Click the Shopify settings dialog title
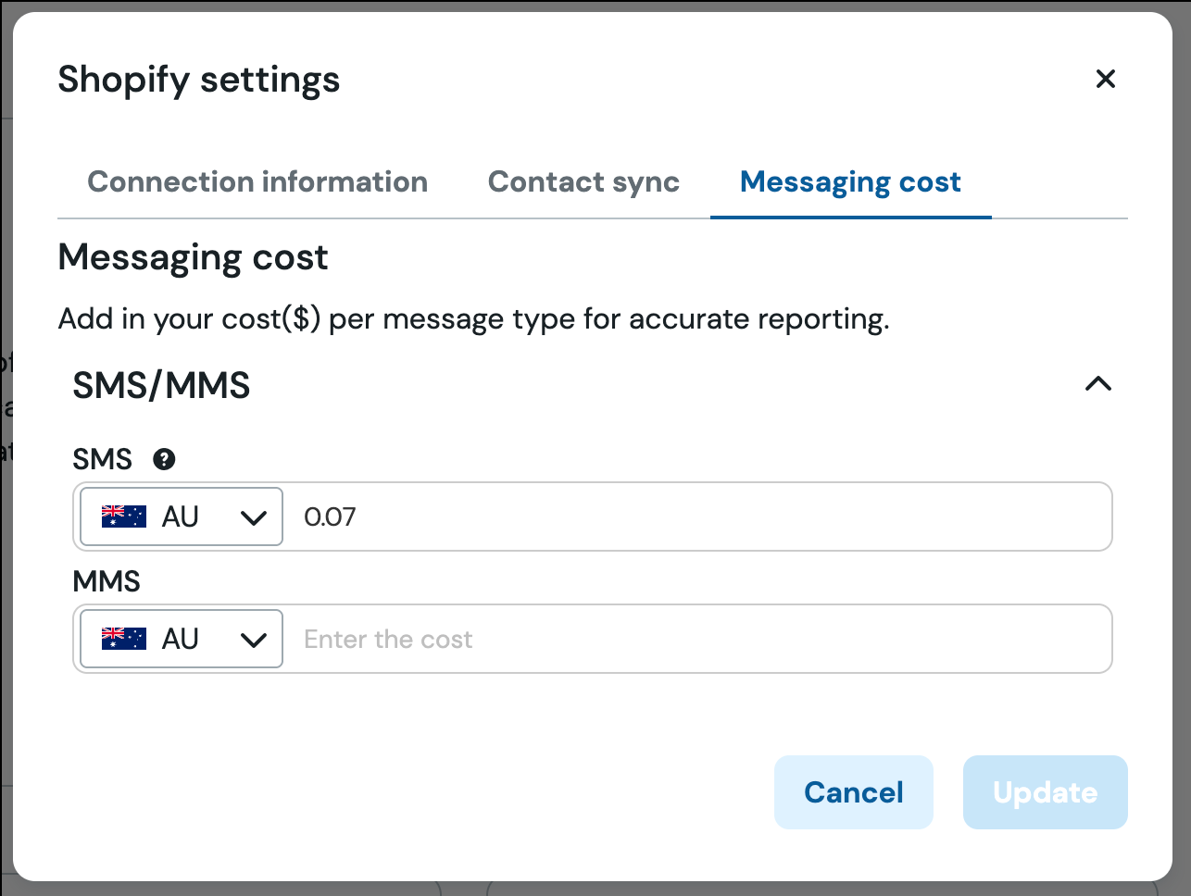Image resolution: width=1191 pixels, height=896 pixels. tap(198, 80)
